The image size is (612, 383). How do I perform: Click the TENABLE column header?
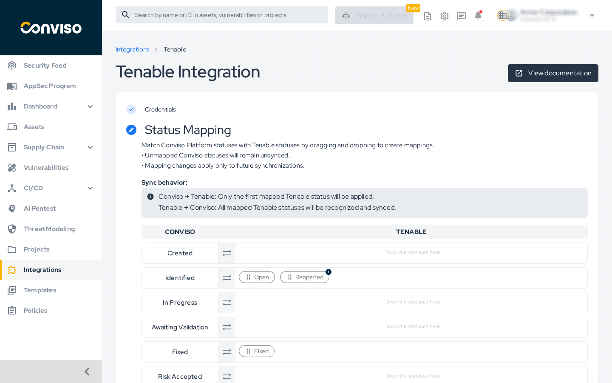(x=411, y=232)
